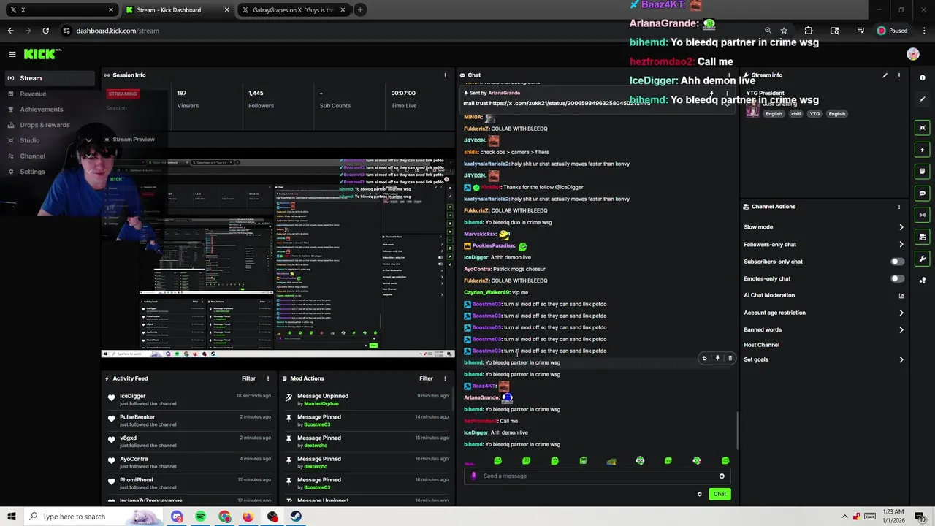Open Steam from the taskbar

pos(296,517)
